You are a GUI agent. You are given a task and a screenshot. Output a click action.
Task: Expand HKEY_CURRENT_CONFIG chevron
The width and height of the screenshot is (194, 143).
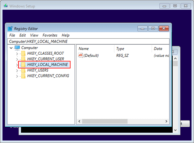[17, 76]
